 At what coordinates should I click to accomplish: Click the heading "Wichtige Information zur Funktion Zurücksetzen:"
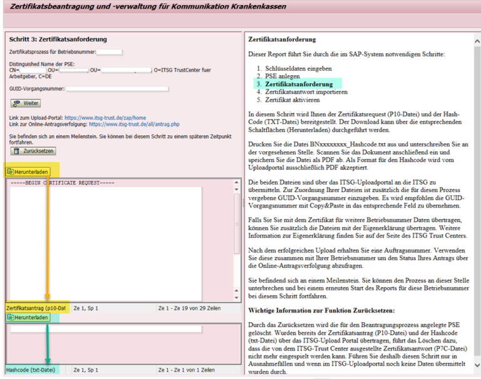[321, 310]
